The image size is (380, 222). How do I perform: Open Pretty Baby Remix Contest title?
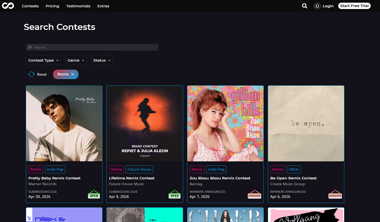coord(54,178)
